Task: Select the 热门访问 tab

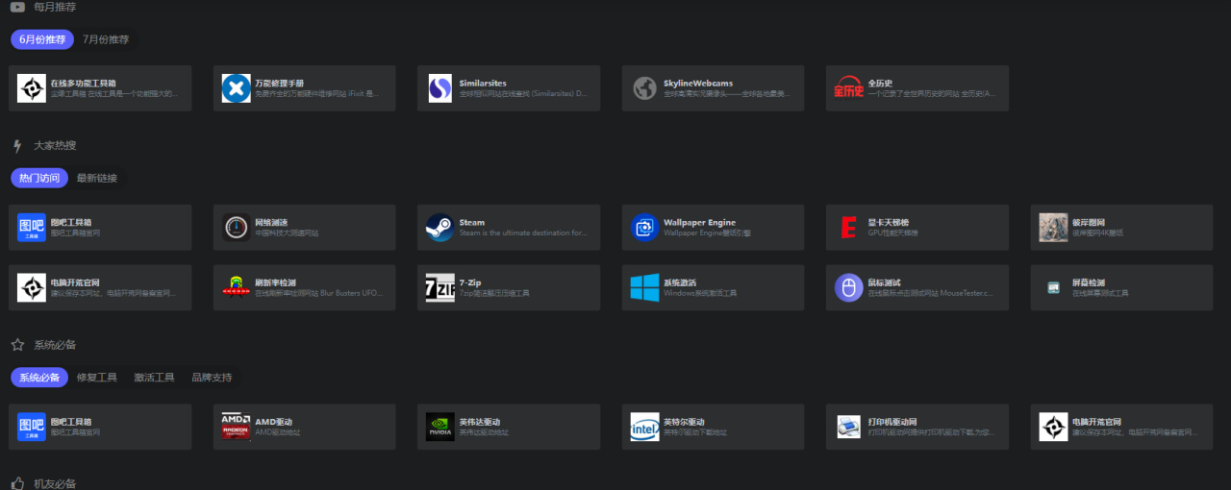Action: [x=39, y=178]
